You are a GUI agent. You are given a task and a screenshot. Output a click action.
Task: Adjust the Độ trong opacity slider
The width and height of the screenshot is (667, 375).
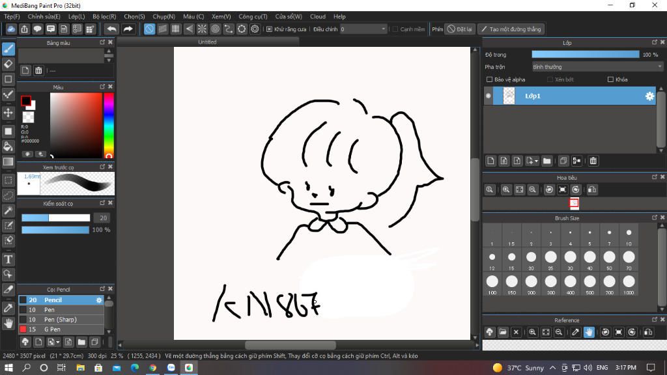tap(586, 55)
